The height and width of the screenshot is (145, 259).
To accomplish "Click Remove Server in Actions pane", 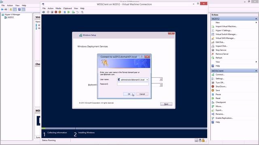I will pos(222,54).
